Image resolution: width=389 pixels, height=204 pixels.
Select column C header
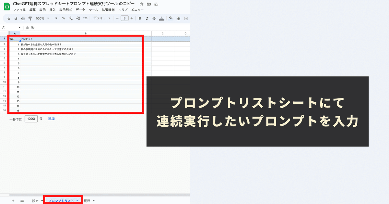(x=163, y=33)
